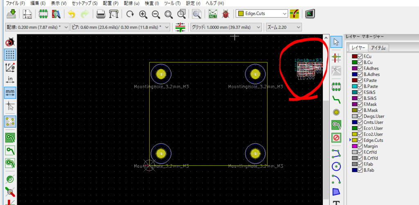Open the footprint editor
This screenshot has width=419, height=205.
pos(43,14)
